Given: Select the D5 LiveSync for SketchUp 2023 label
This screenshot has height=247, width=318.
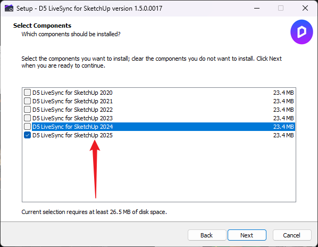Looking at the screenshot, I should click(x=72, y=118).
